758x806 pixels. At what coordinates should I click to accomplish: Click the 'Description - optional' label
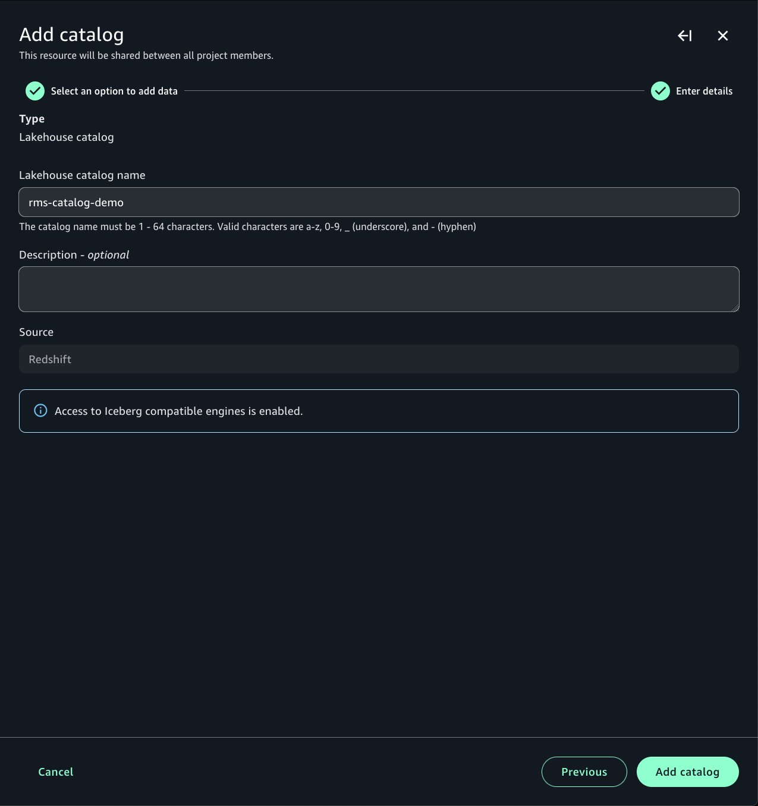pos(74,255)
